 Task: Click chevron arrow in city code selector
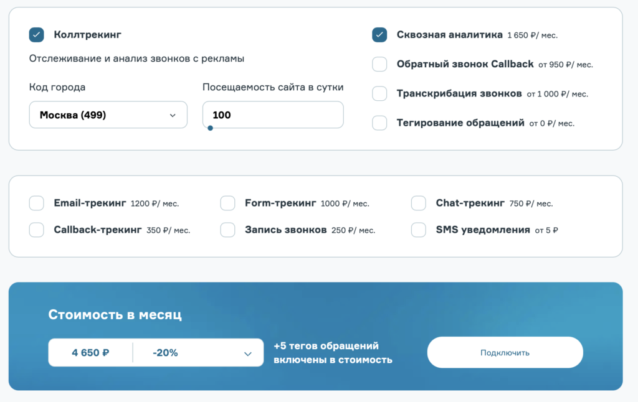point(173,115)
